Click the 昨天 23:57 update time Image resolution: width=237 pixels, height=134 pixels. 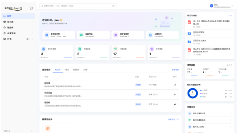pyautogui.click(x=153, y=94)
